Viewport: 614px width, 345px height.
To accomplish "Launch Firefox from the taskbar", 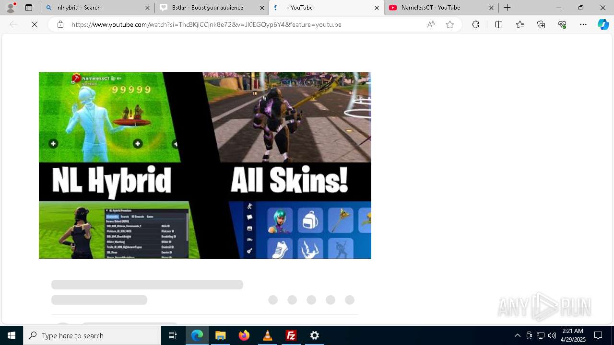I will point(244,335).
